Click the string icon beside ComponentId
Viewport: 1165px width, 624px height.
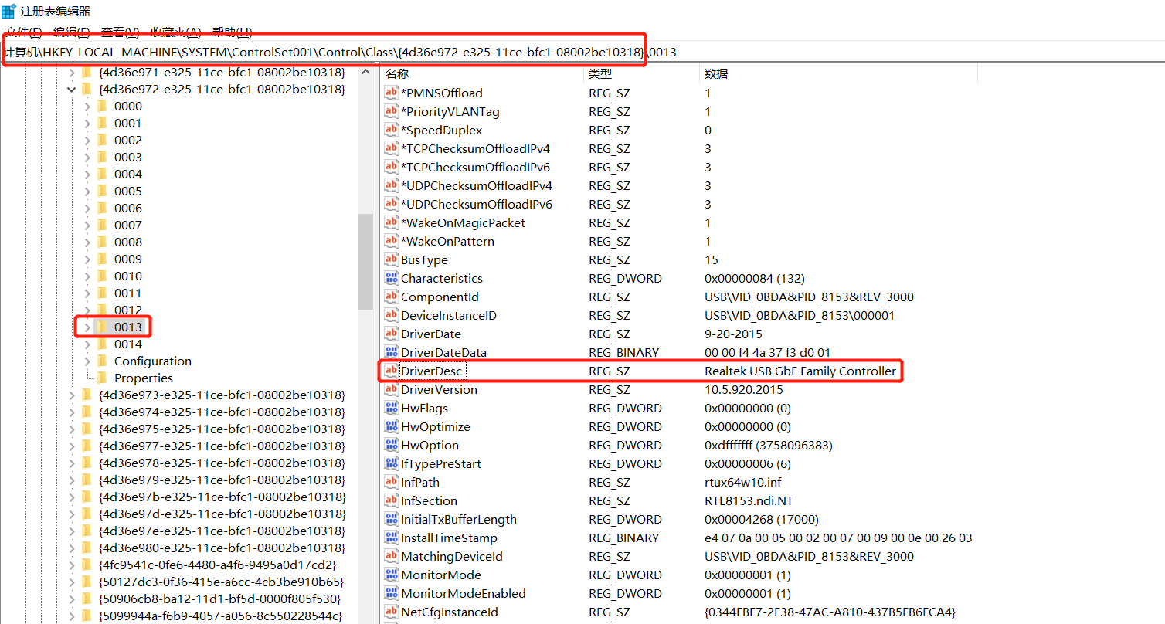click(391, 297)
